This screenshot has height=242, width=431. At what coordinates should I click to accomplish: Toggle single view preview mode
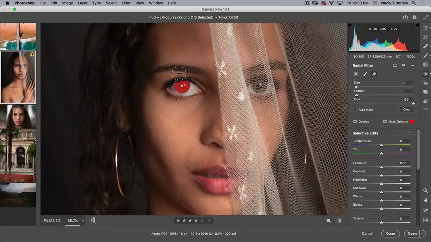[328, 220]
